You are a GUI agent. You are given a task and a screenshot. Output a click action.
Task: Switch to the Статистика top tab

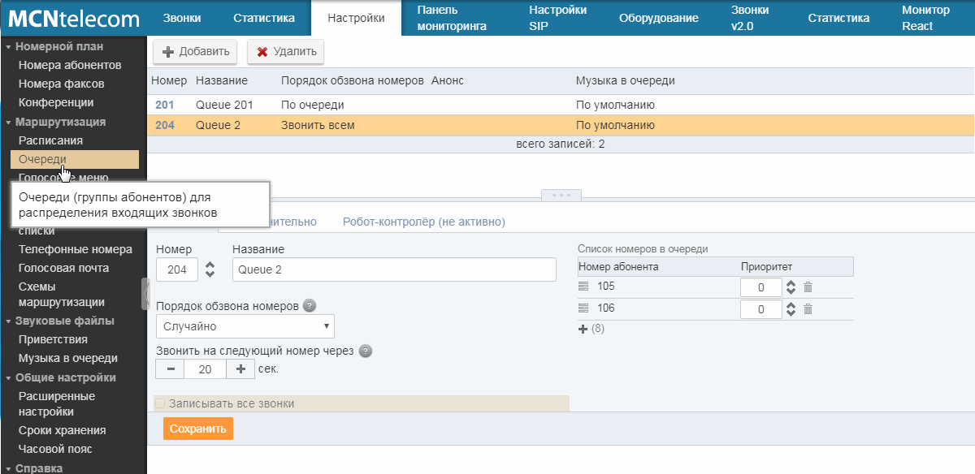tap(263, 18)
